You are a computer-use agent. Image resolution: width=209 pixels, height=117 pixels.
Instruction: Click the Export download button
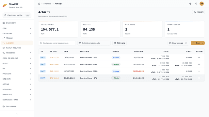(x=198, y=12)
